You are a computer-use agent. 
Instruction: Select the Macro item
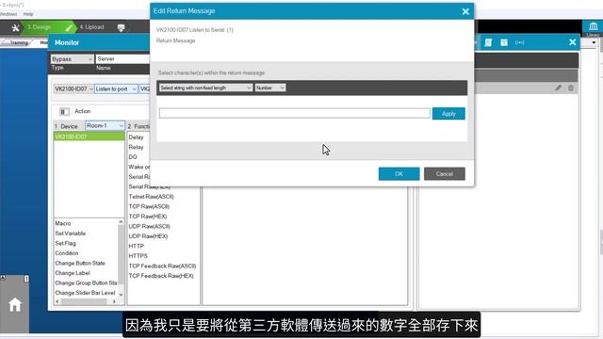coord(63,223)
